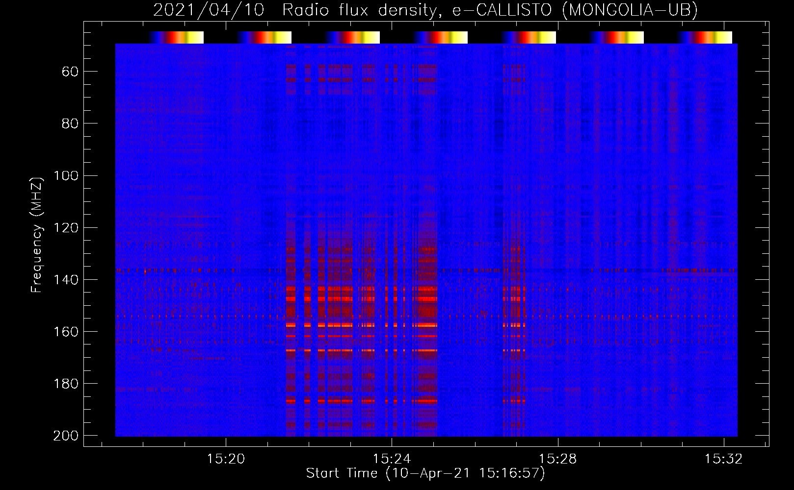Click the first color bar above spectrogram
This screenshot has width=794, height=490.
176,37
